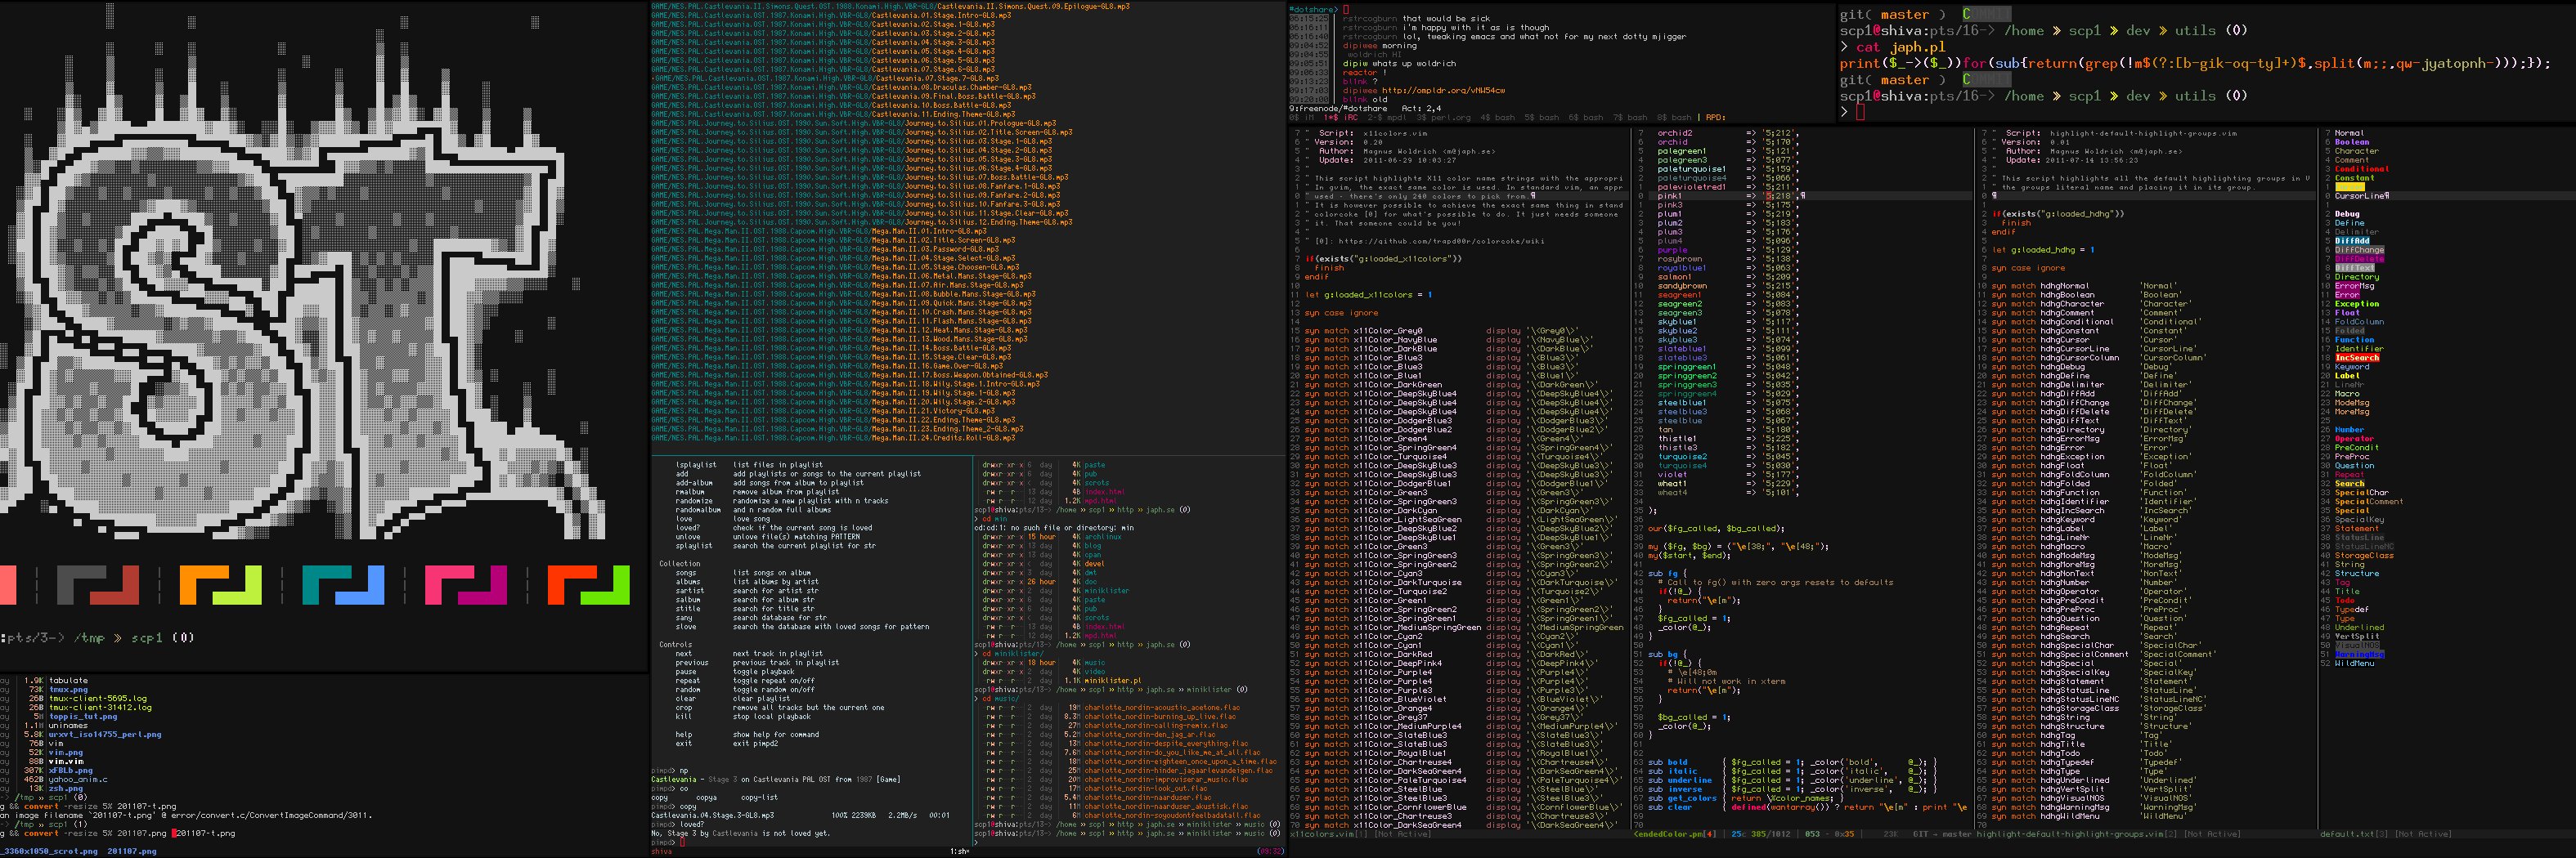Image resolution: width=2576 pixels, height=858 pixels.
Task: Click the 'thistle1' color entry
Action: [1677, 439]
